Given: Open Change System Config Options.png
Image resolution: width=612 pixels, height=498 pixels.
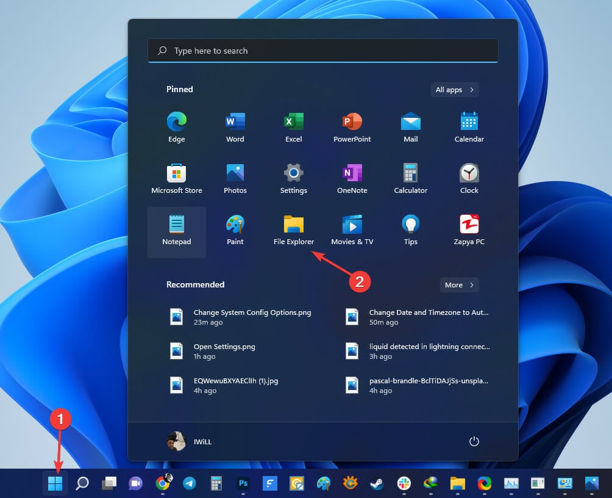Looking at the screenshot, I should pos(241,317).
